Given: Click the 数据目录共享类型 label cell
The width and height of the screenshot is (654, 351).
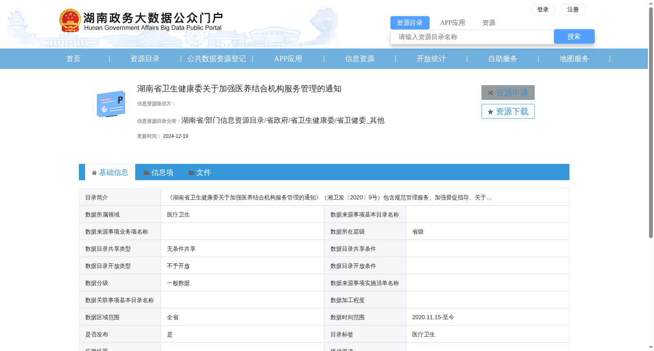Looking at the screenshot, I should pyautogui.click(x=120, y=249).
